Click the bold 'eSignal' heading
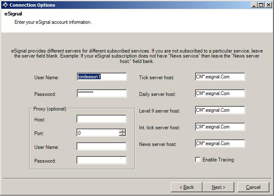The image size is (274, 196). 13,14
